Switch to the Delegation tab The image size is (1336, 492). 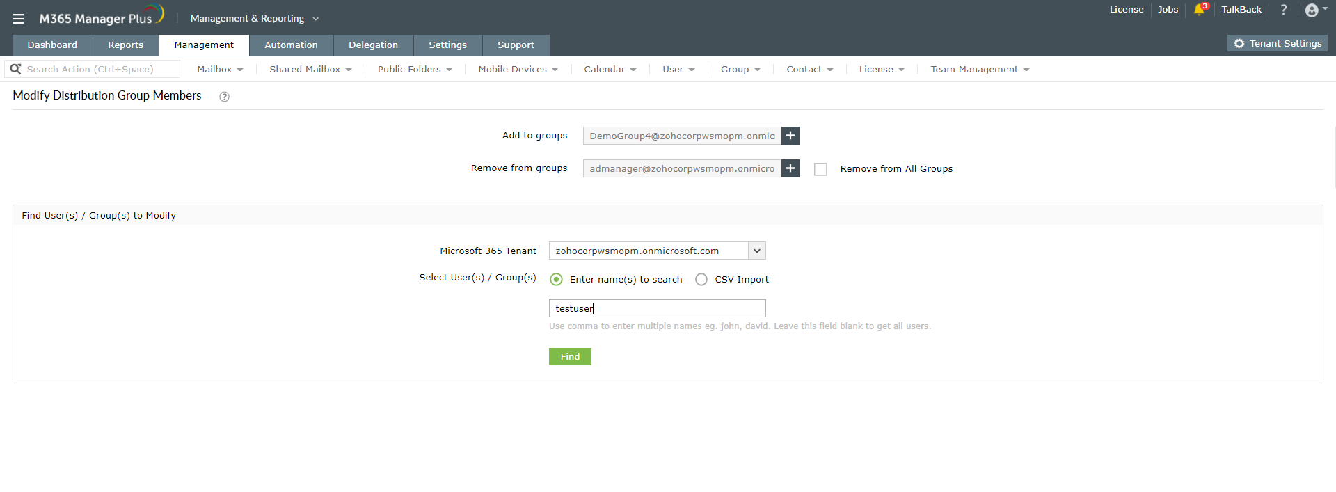373,45
